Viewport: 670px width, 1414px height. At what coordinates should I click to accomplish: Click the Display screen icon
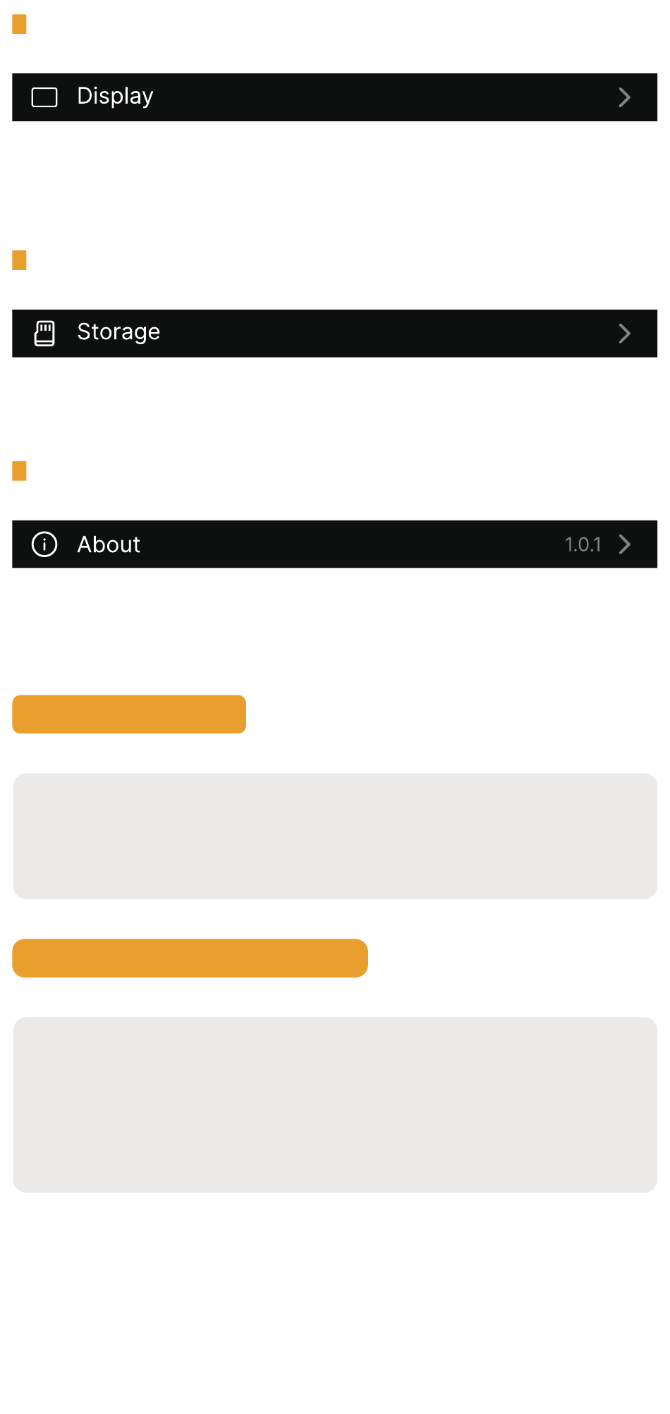(44, 97)
